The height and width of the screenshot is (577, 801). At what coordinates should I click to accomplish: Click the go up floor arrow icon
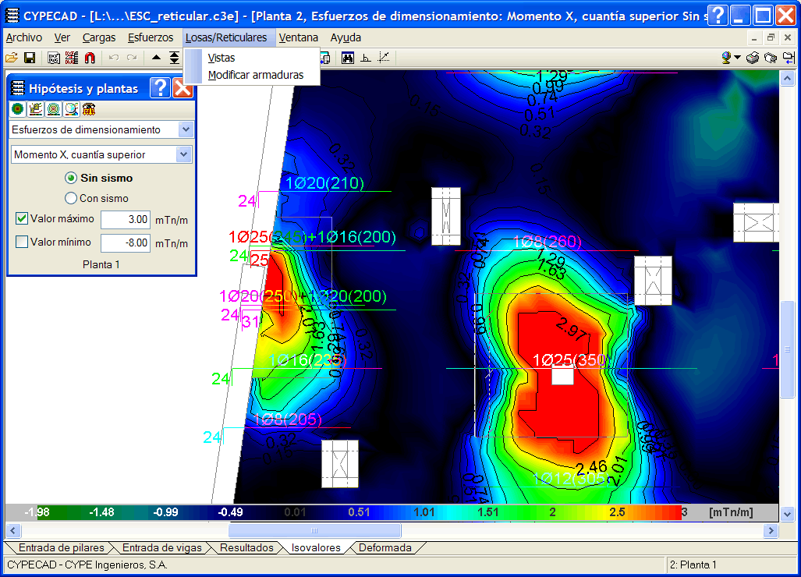pyautogui.click(x=156, y=58)
